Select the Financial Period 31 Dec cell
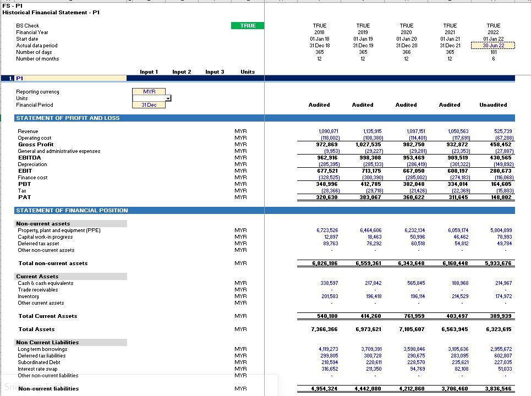 [x=149, y=105]
